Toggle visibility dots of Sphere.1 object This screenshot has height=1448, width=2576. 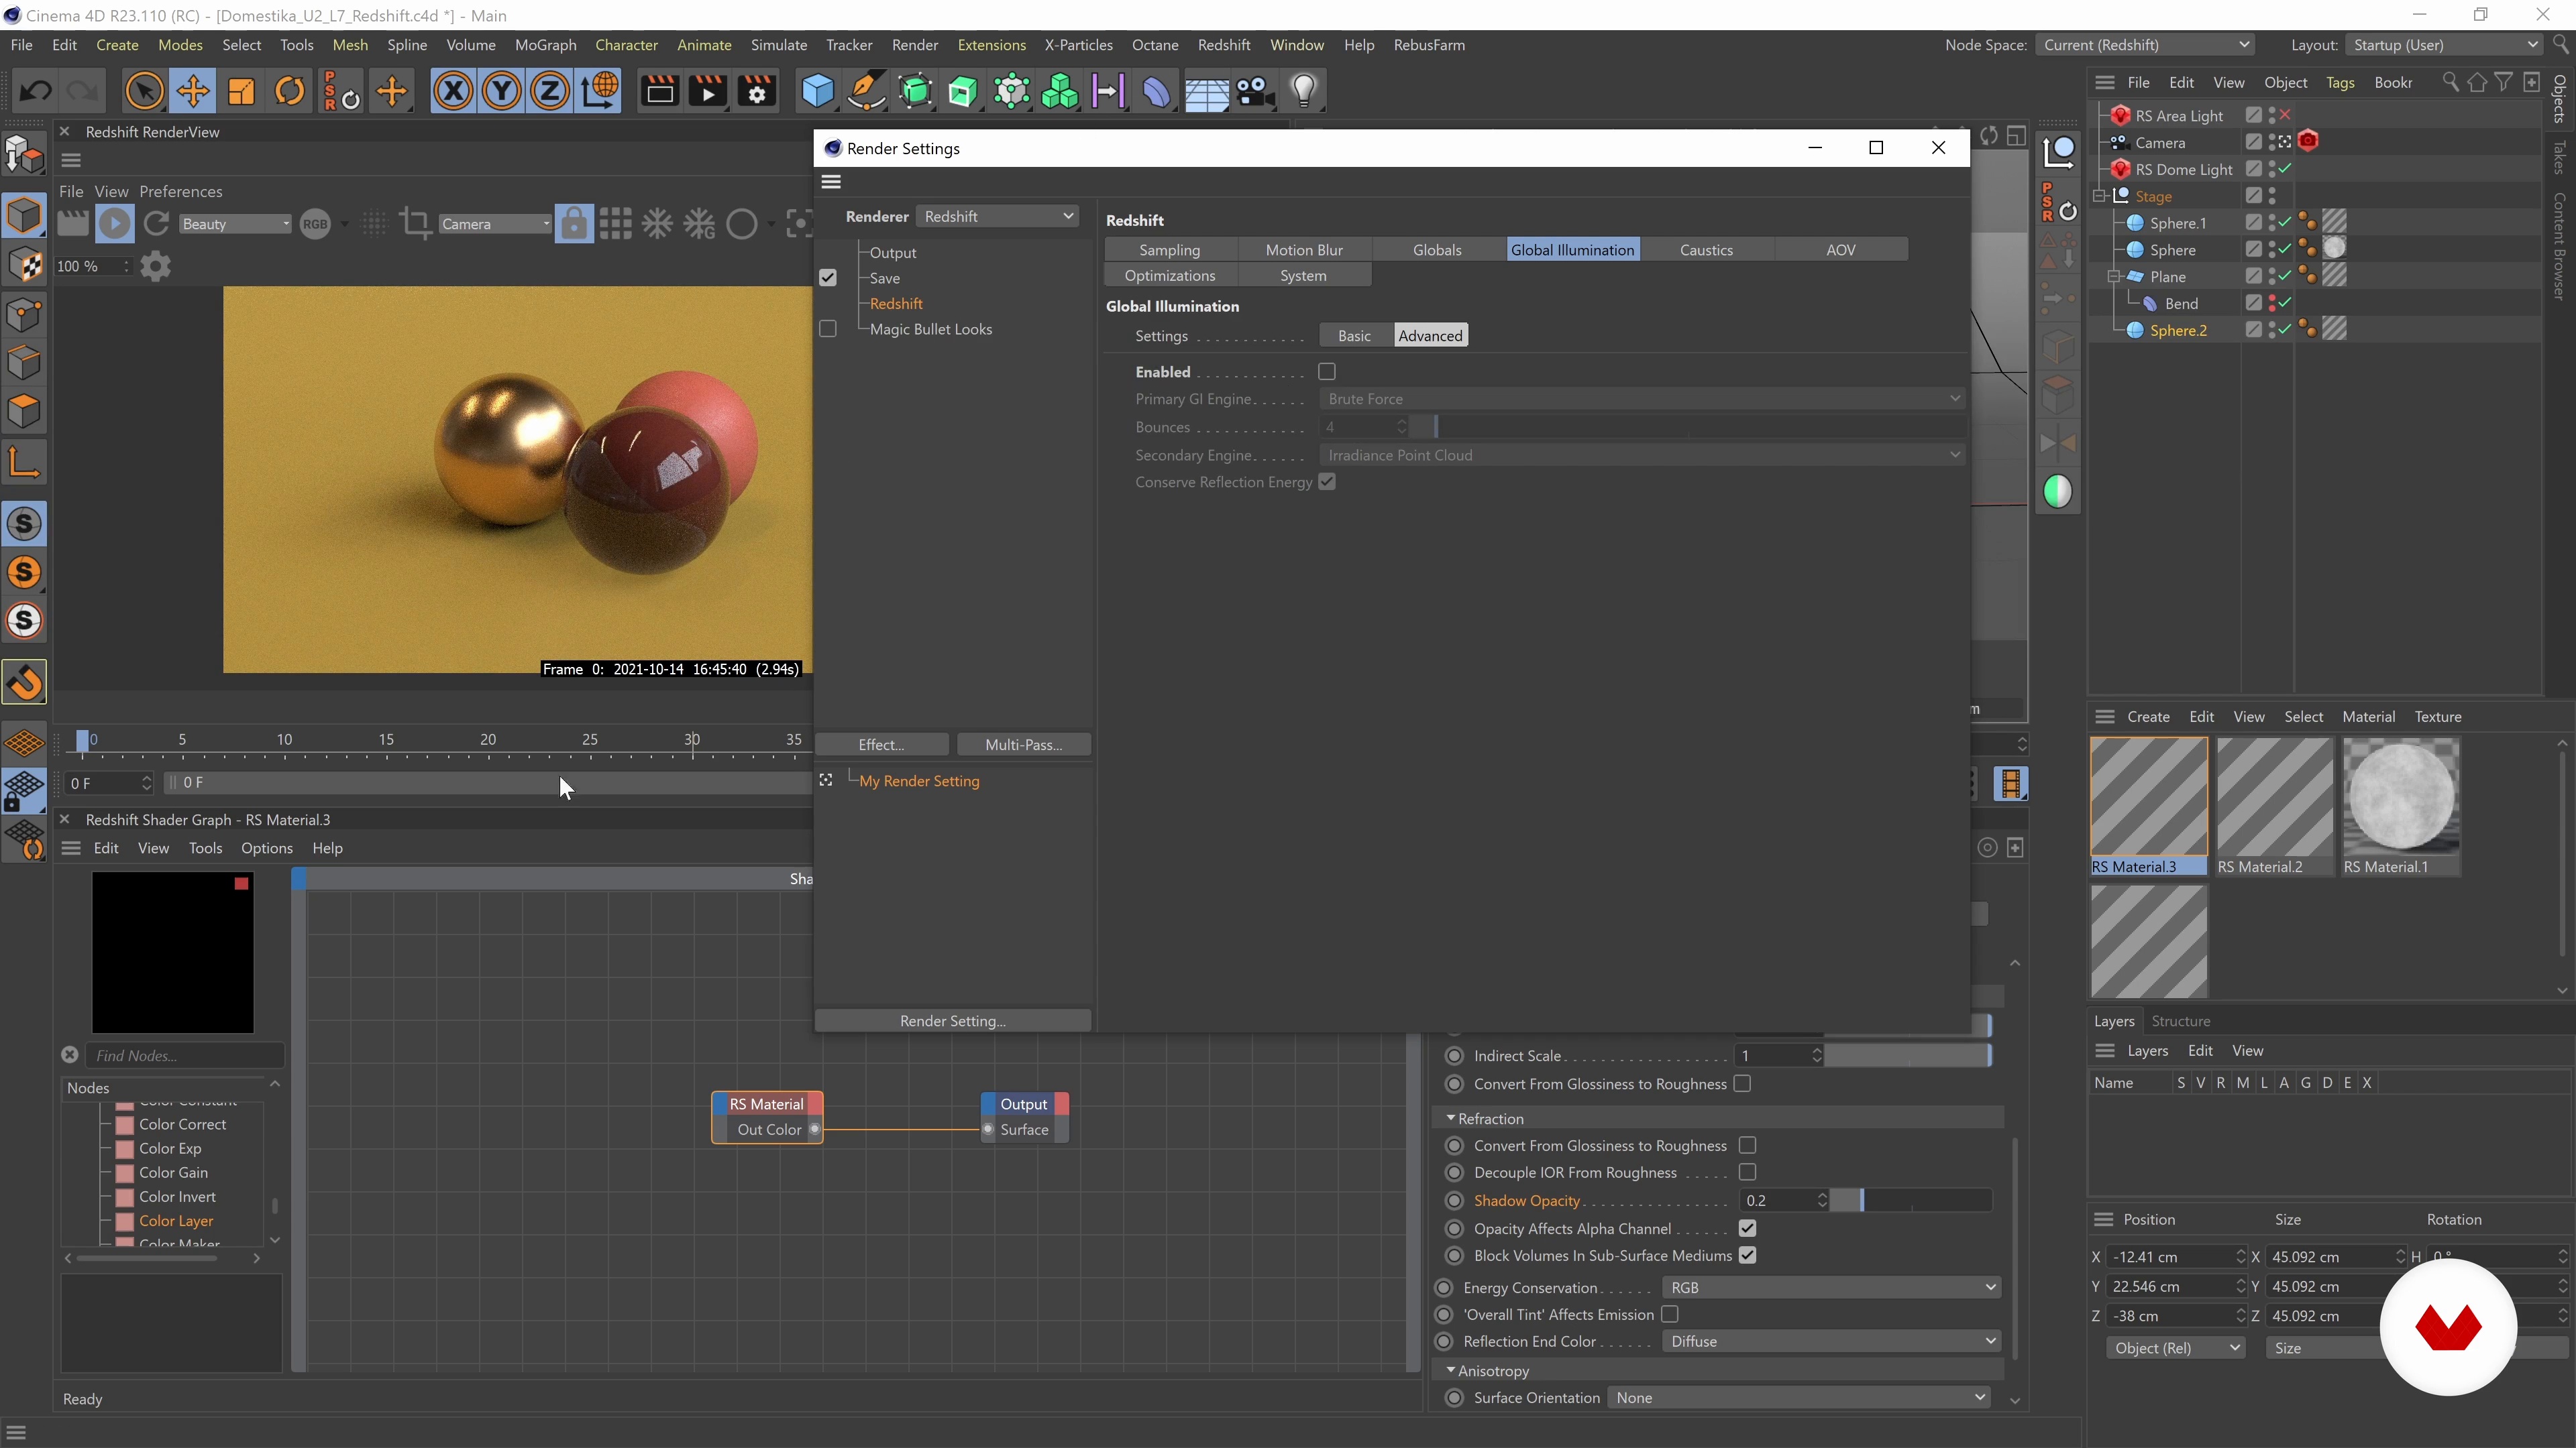click(2272, 223)
